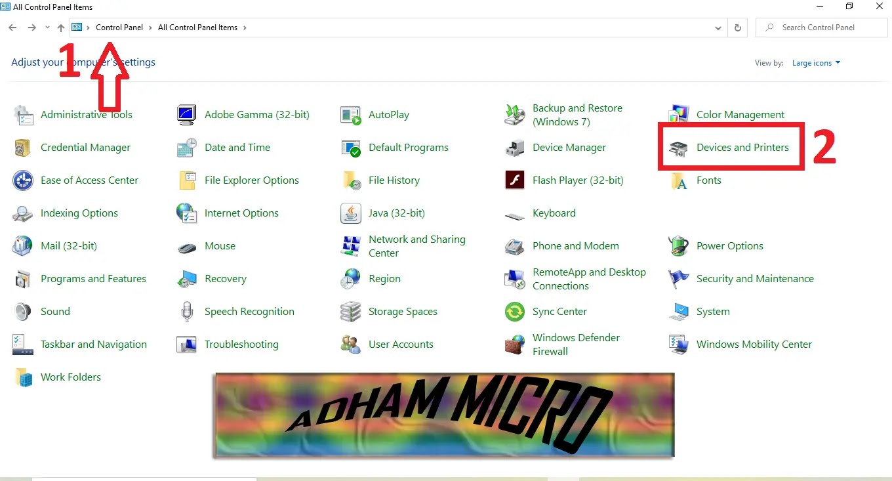Open the System computer icon
Screen dimensions: 892x481
click(679, 312)
